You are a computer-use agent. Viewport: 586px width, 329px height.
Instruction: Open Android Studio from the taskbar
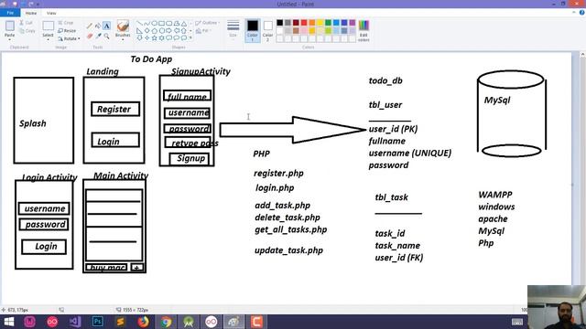coord(189,322)
